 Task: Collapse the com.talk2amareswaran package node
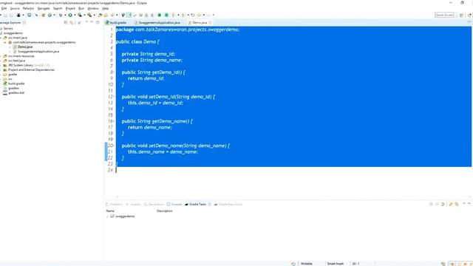tap(5, 42)
